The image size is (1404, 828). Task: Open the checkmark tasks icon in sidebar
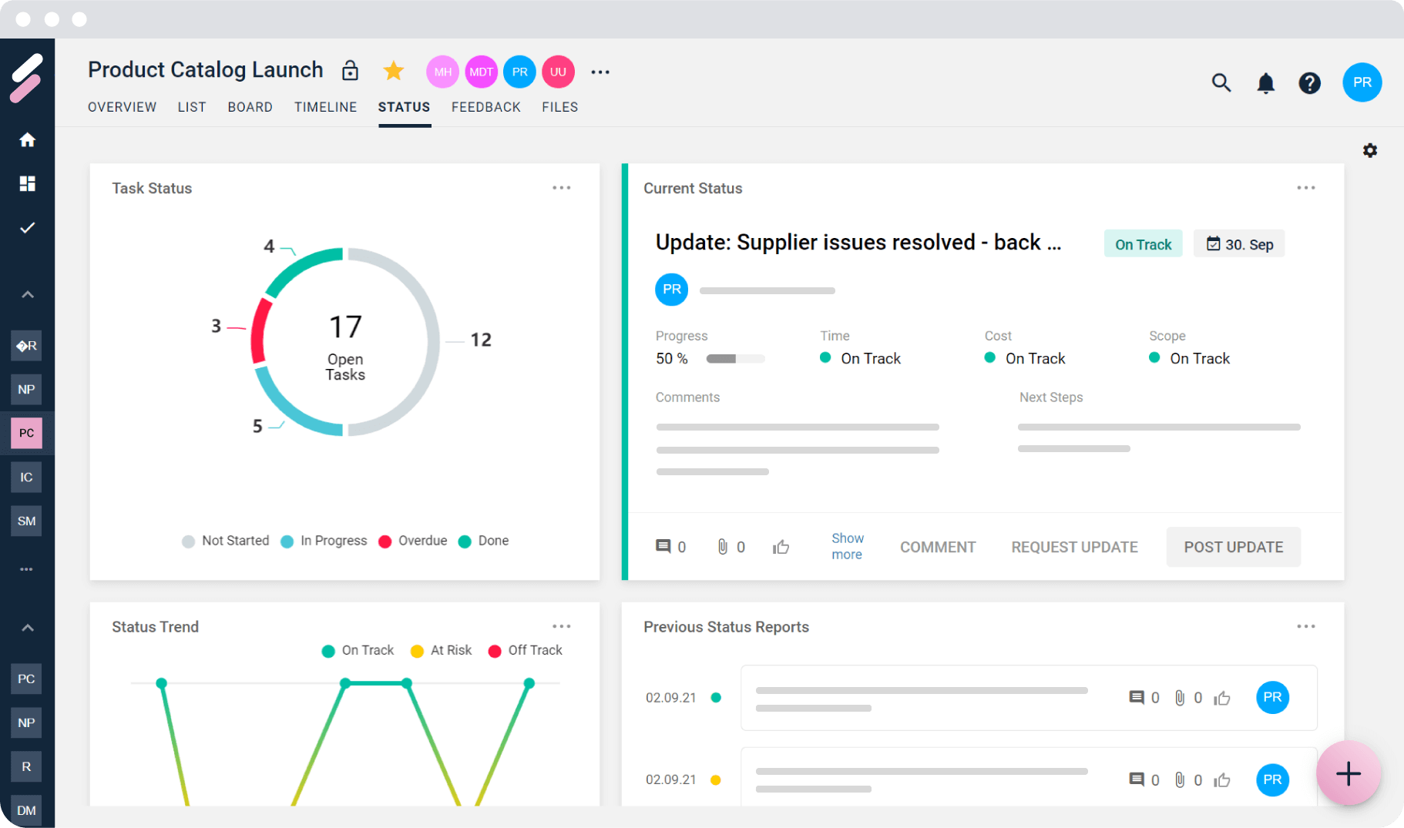[27, 228]
